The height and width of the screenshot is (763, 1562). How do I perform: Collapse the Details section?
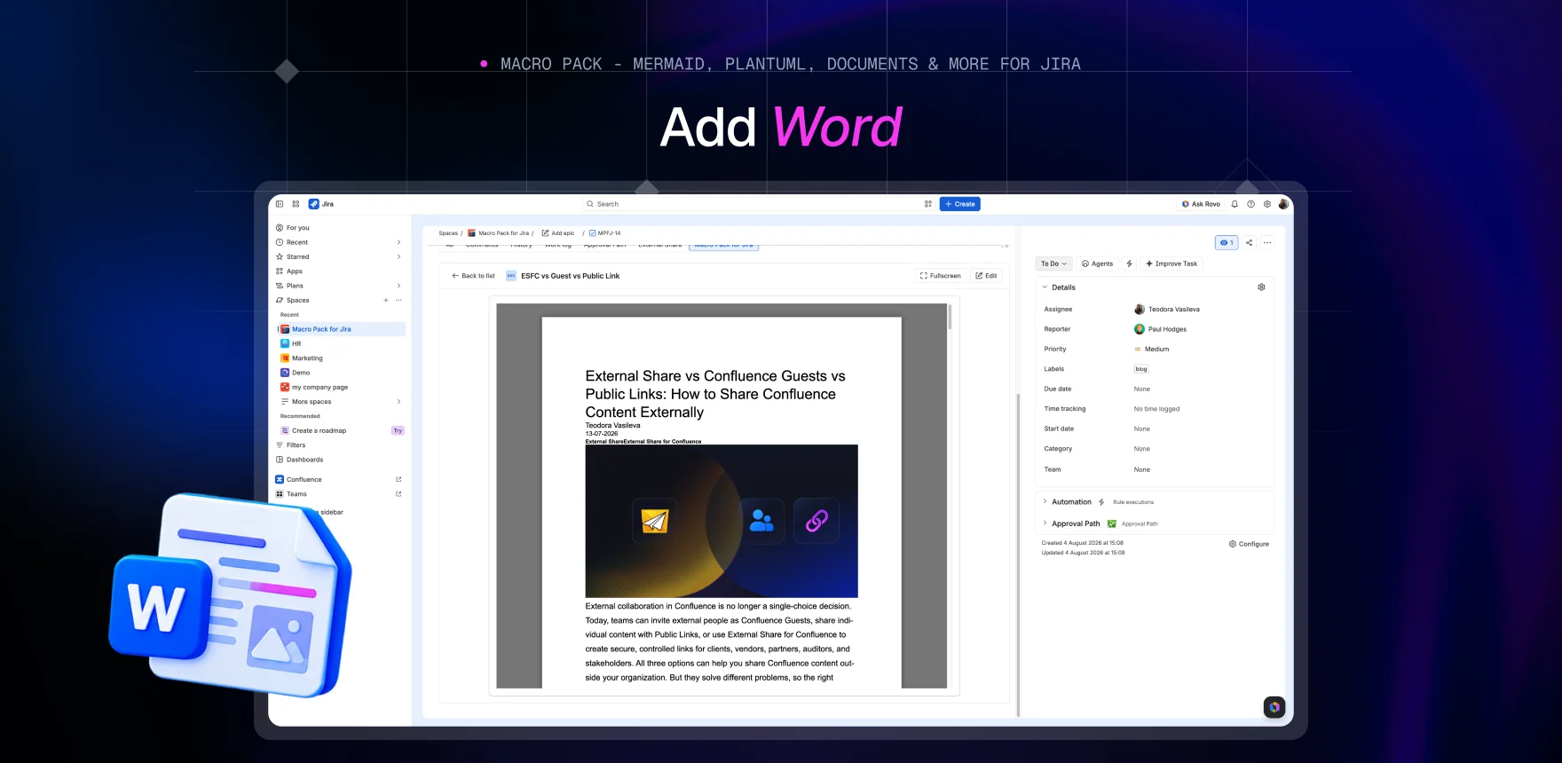1045,287
